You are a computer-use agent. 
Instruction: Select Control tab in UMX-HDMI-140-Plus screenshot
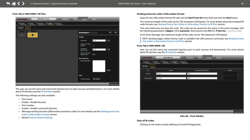(83, 19)
